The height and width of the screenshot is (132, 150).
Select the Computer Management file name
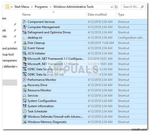pos(44,27)
